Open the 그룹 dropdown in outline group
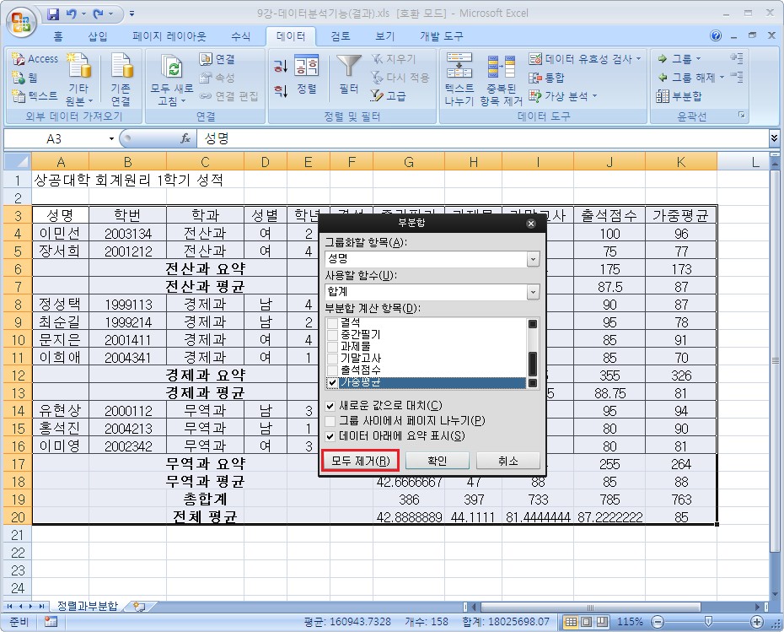This screenshot has width=784, height=632. tap(698, 59)
